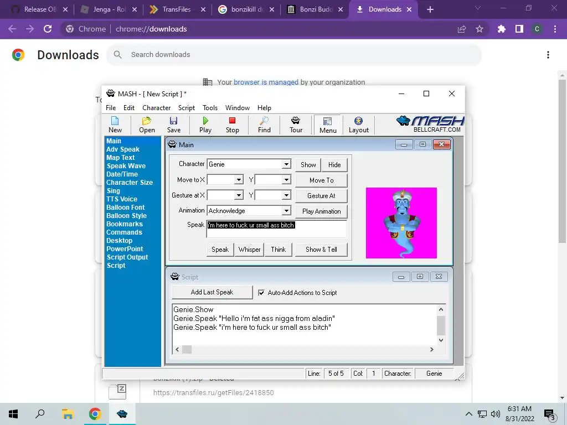Open the volume control in system tray

pyautogui.click(x=496, y=414)
